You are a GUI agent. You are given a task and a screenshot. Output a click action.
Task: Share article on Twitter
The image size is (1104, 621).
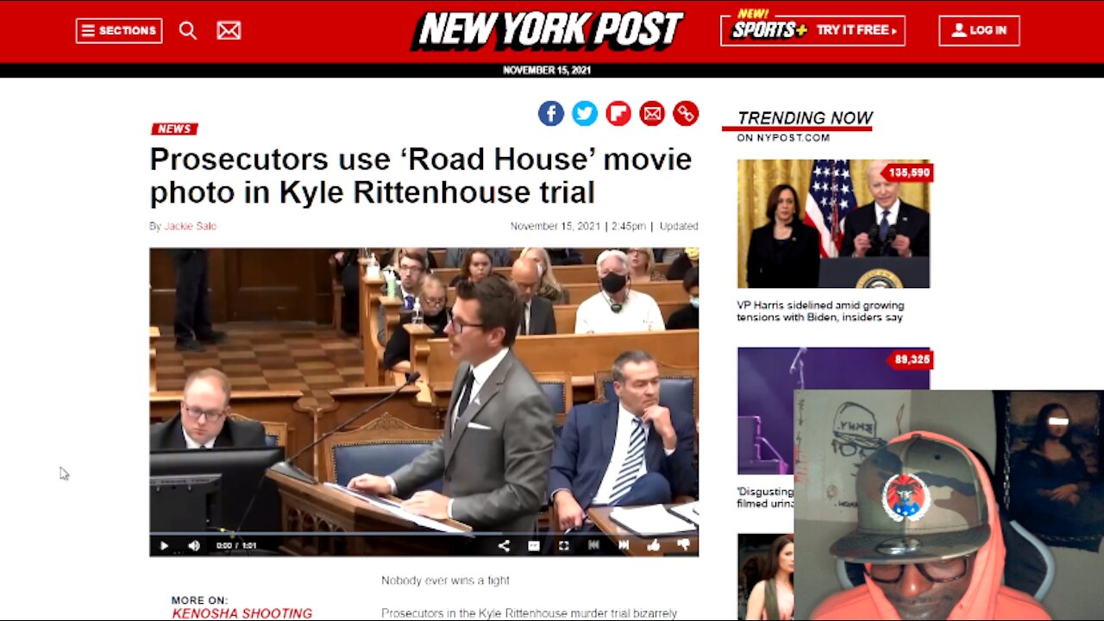pyautogui.click(x=585, y=113)
